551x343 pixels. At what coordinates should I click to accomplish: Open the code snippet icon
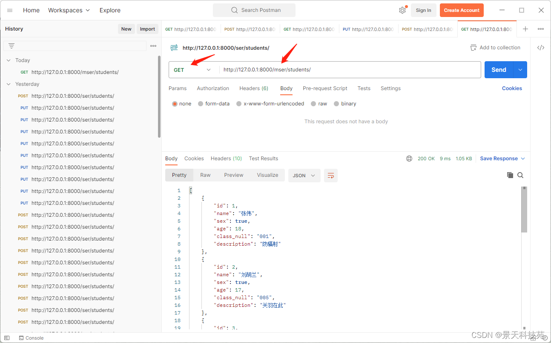pyautogui.click(x=541, y=48)
